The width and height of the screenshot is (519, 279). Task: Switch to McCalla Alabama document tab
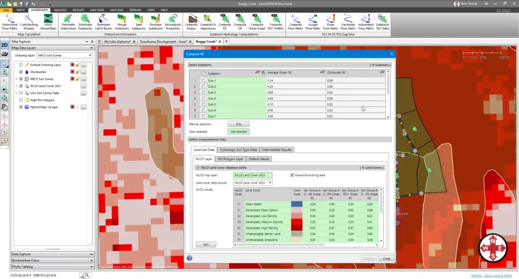(118, 42)
